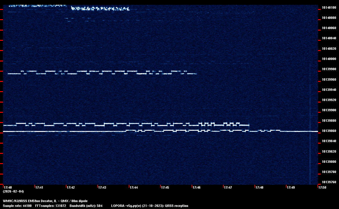Click the date label (2026-02-04)
Screen dimensions: 339x209
[13, 191]
